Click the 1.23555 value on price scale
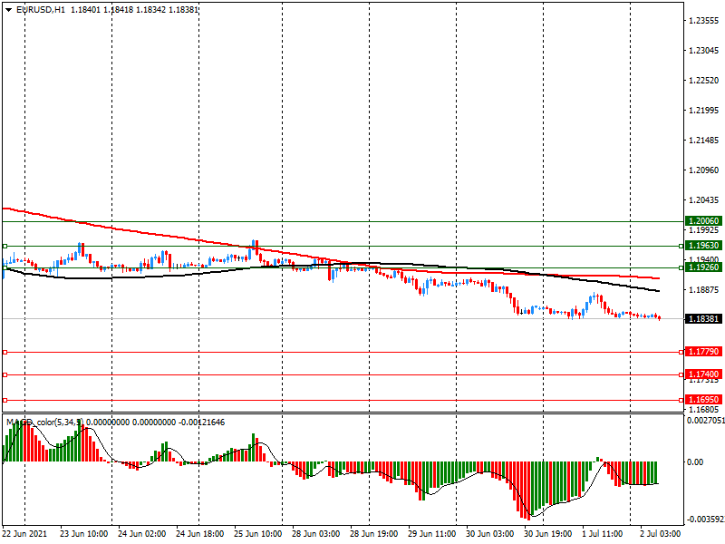Viewport: 725px width, 544px height. click(703, 21)
